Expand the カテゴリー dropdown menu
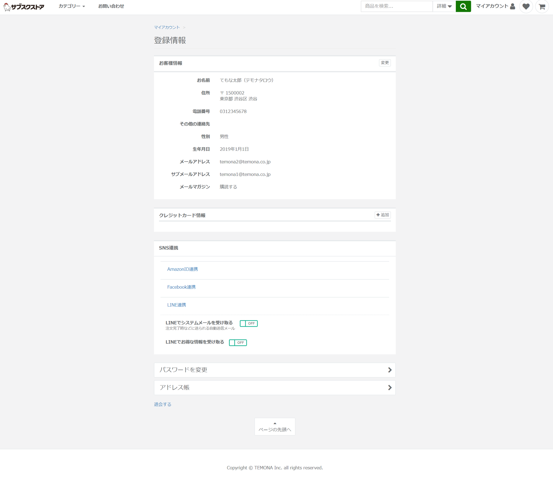 pyautogui.click(x=72, y=6)
